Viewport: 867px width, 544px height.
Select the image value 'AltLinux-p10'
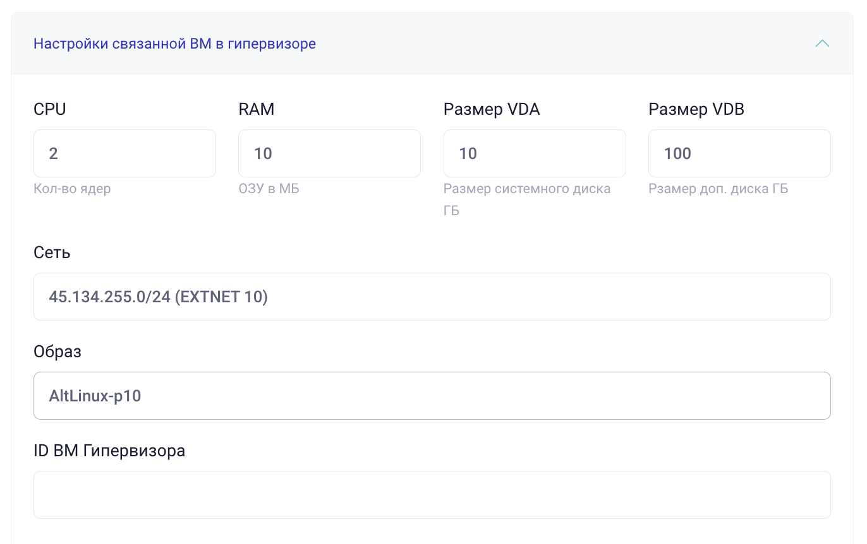[96, 396]
